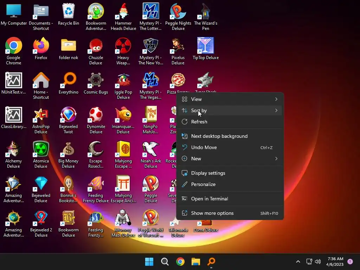Click the Bejeweled 2 Deluxe icon
Viewport: 360px width, 270px height.
tap(41, 223)
